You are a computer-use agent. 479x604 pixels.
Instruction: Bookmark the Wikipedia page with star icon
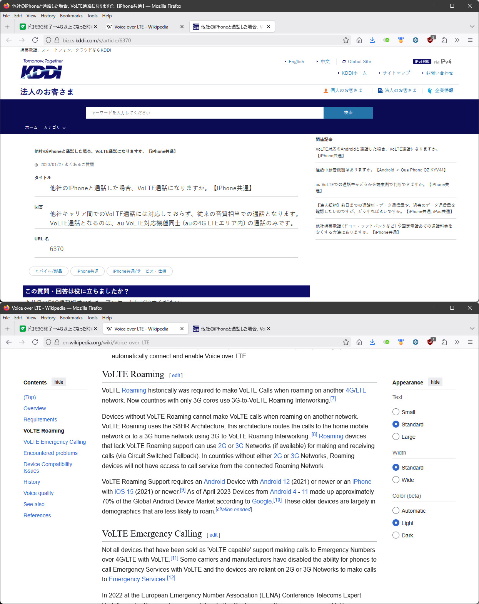point(346,342)
